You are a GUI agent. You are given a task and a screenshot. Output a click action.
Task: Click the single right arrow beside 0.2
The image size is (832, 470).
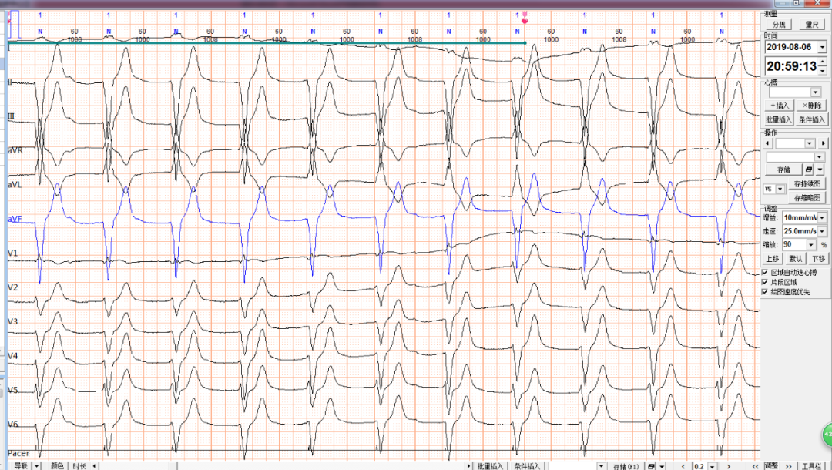pyautogui.click(x=729, y=466)
